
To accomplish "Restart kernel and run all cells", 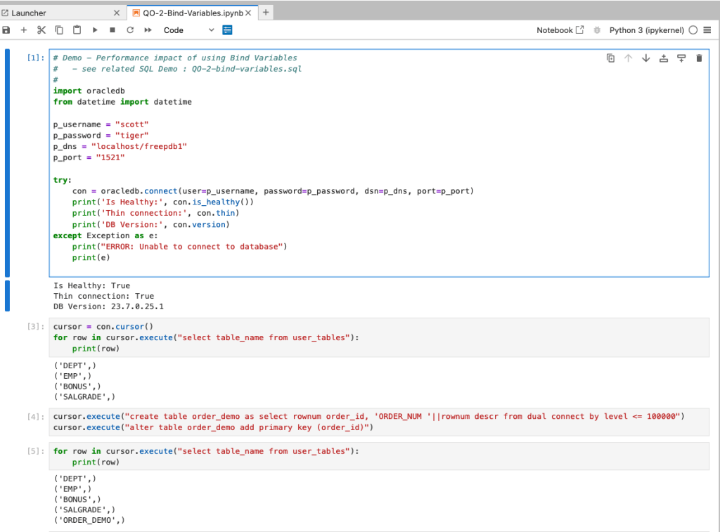I will (148, 30).
